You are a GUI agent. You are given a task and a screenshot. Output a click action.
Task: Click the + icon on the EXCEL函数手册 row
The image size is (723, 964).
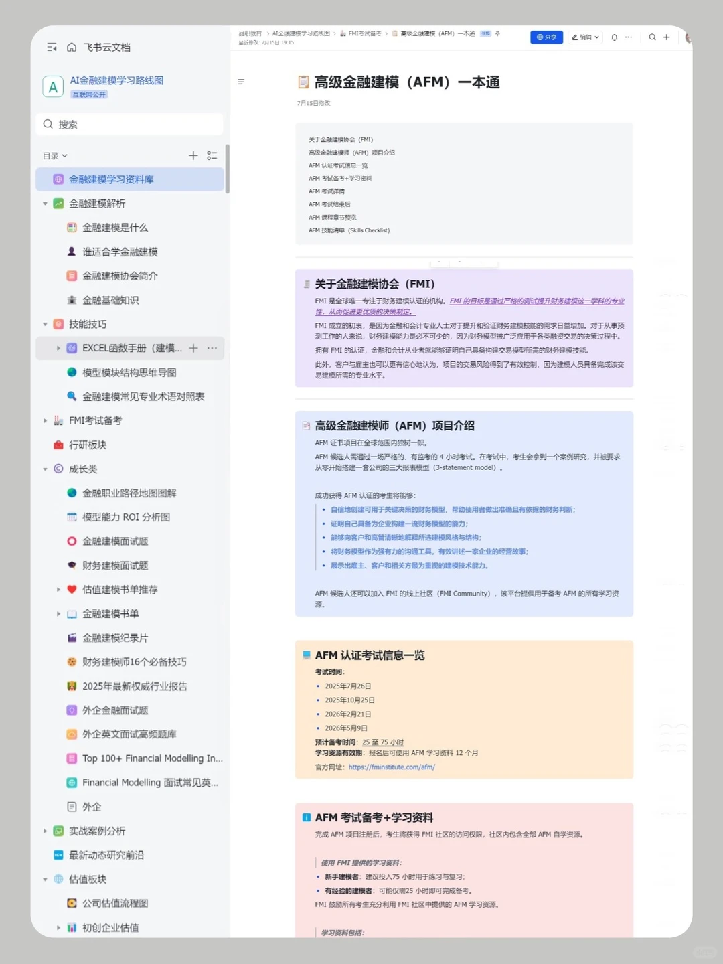(x=193, y=348)
